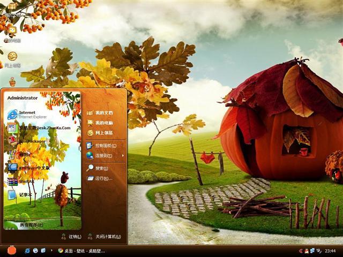Click the network computers tray icon
Viewport: 343px width, 257px height.
click(312, 251)
